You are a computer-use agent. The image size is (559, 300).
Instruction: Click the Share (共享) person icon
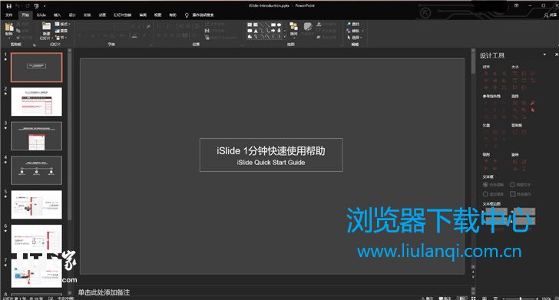point(546,15)
